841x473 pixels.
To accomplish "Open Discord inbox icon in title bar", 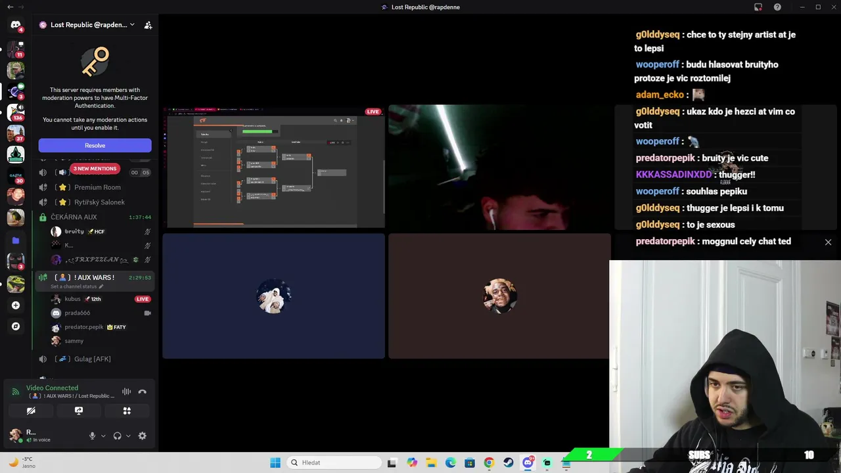I will click(x=758, y=7).
